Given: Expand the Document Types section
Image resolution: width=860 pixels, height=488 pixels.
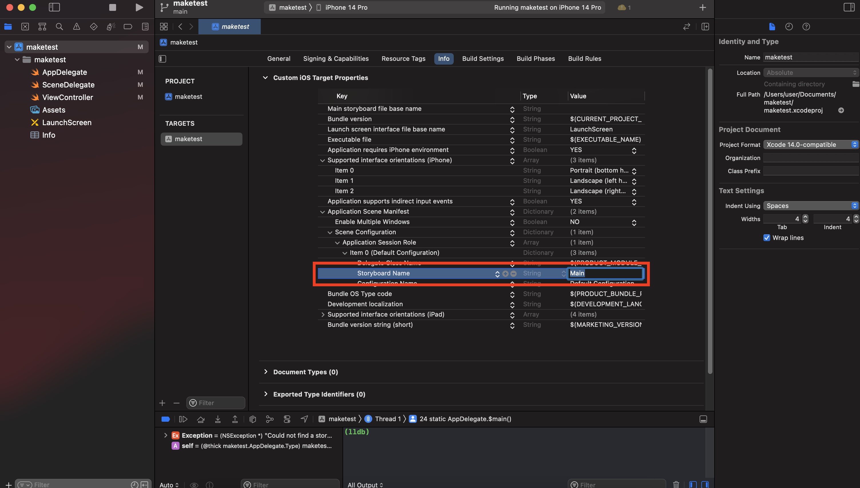Looking at the screenshot, I should pos(266,372).
